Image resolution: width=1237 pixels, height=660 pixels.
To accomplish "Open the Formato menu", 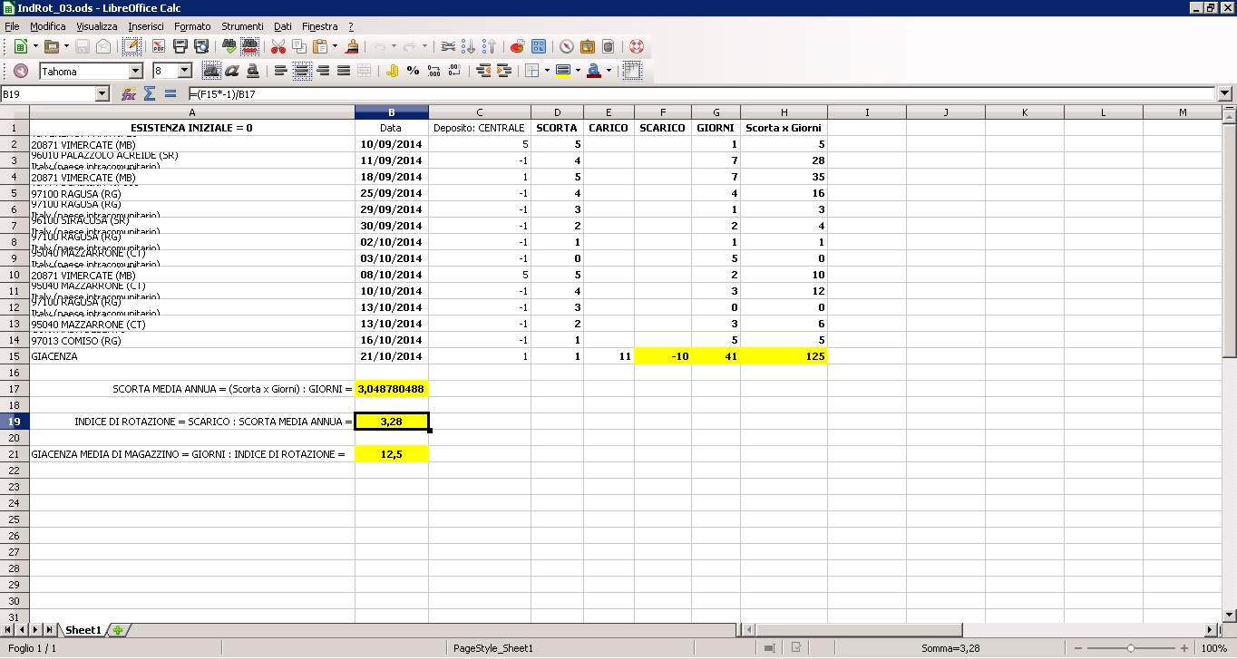I will point(192,26).
